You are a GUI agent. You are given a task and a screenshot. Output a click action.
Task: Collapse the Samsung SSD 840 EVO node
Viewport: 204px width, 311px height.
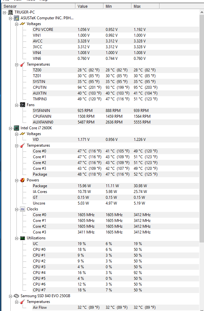10,296
